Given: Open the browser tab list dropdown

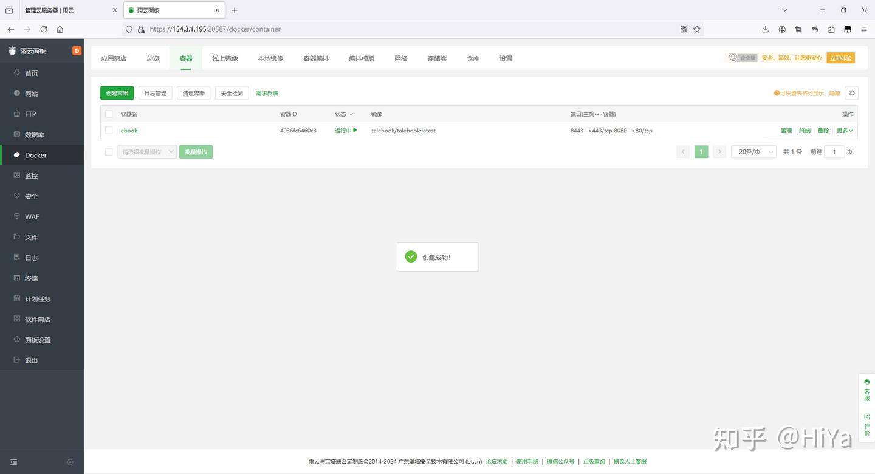Looking at the screenshot, I should click(x=784, y=10).
